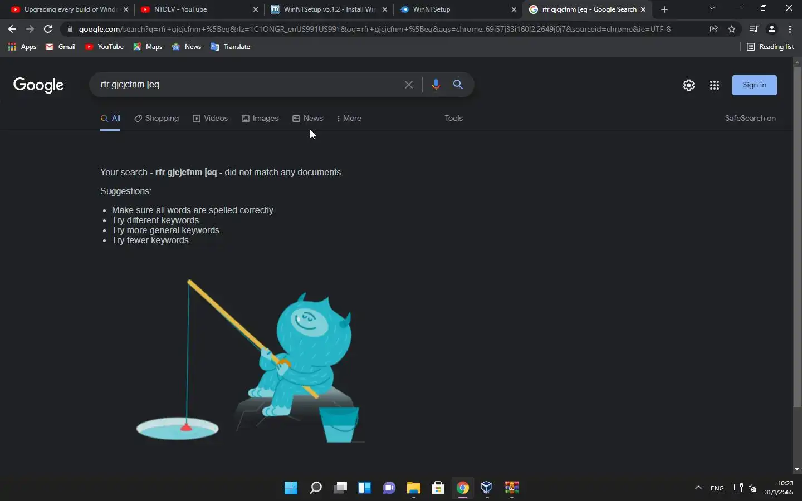The width and height of the screenshot is (802, 501).
Task: Reload the Google search page
Action: click(48, 29)
